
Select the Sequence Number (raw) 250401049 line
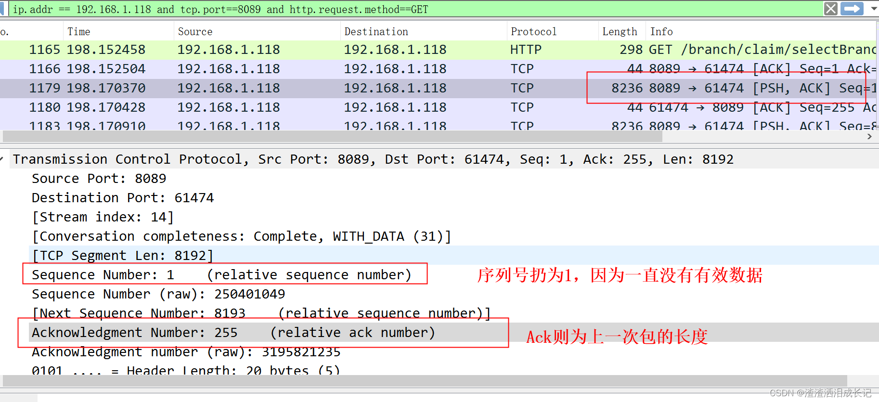(158, 294)
